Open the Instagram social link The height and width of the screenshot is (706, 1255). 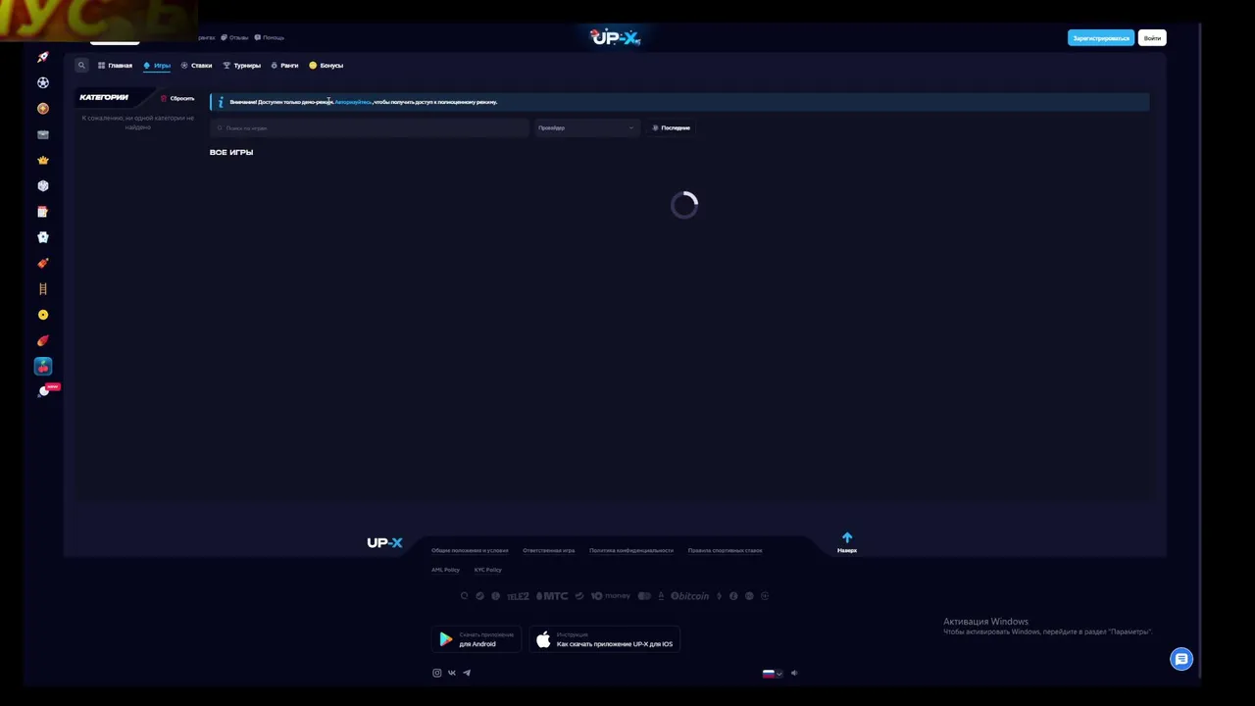click(437, 673)
